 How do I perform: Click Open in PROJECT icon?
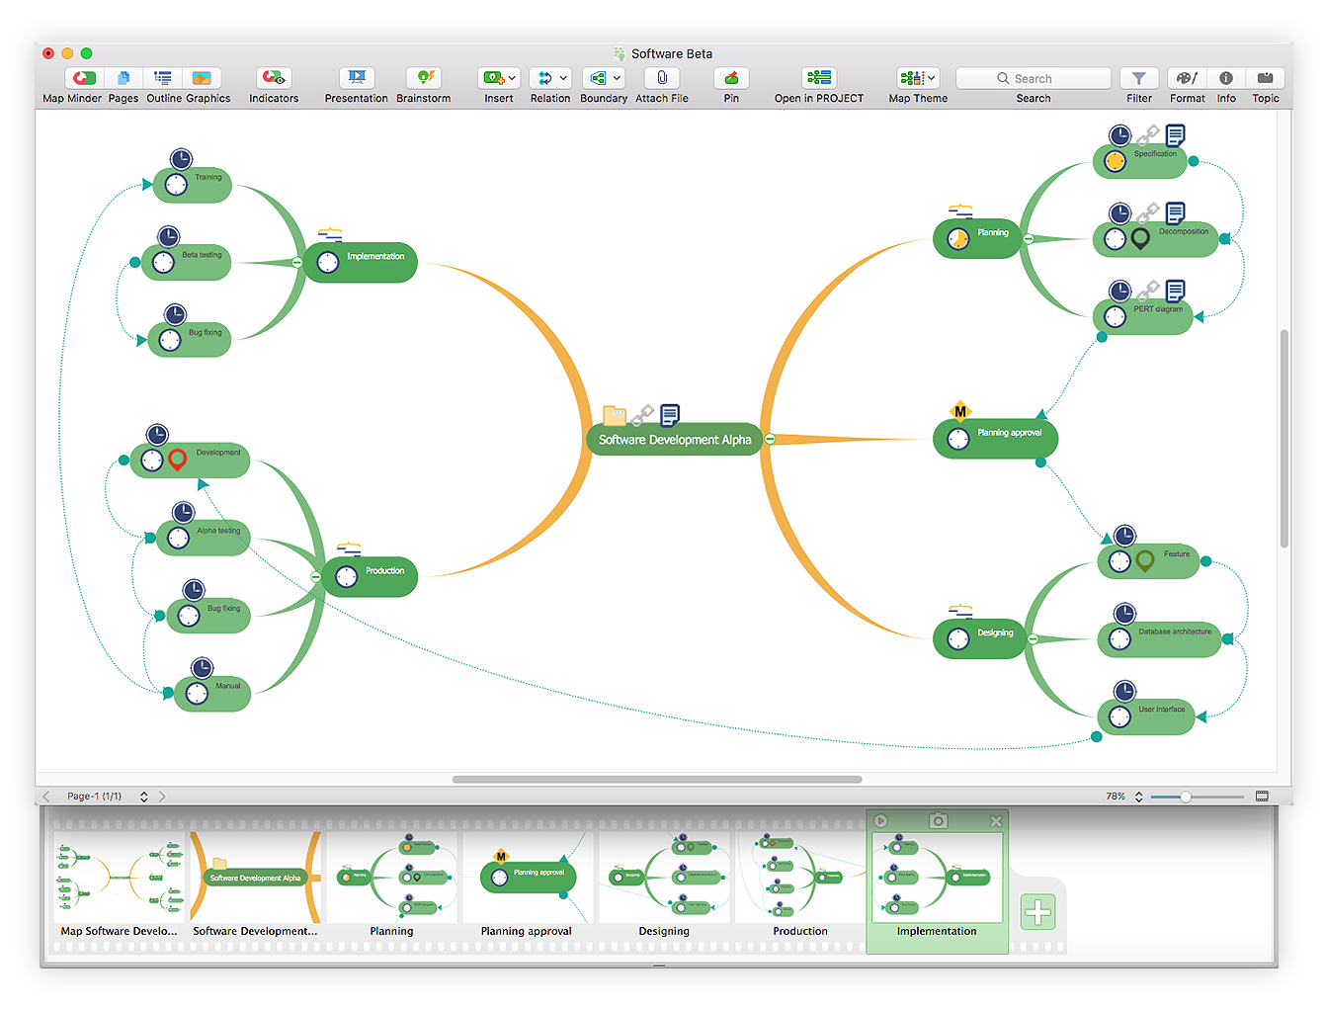pyautogui.click(x=819, y=78)
